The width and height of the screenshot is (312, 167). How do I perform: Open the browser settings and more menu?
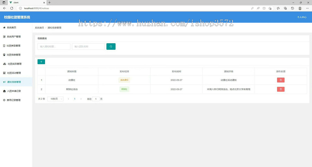click(x=307, y=8)
